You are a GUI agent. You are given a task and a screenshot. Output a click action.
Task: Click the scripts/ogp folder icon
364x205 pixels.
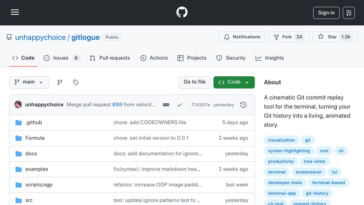click(19, 185)
